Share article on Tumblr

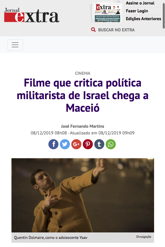point(99,144)
